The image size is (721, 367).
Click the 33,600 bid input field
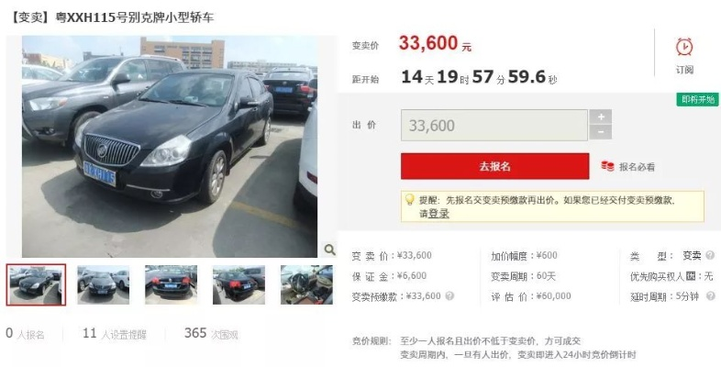(x=494, y=125)
